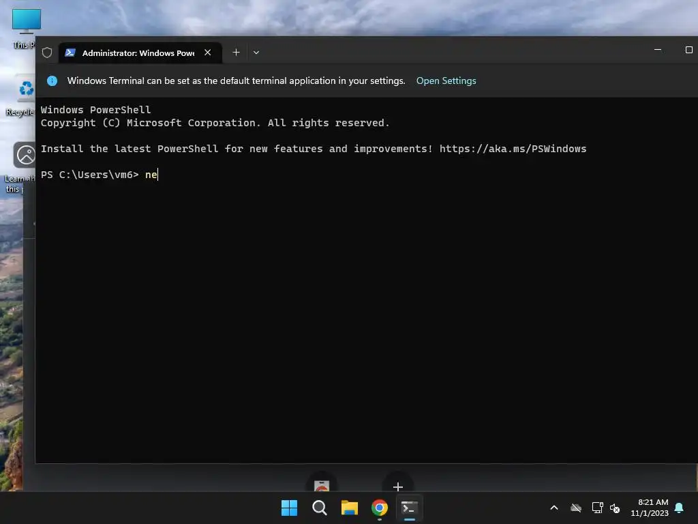Click the PowerShell icon on the tab
The image size is (698, 524).
coord(70,53)
